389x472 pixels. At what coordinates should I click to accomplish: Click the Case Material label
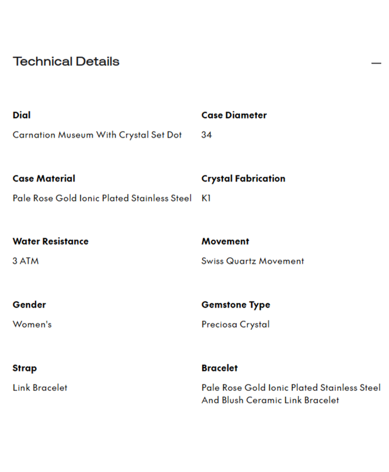click(44, 178)
